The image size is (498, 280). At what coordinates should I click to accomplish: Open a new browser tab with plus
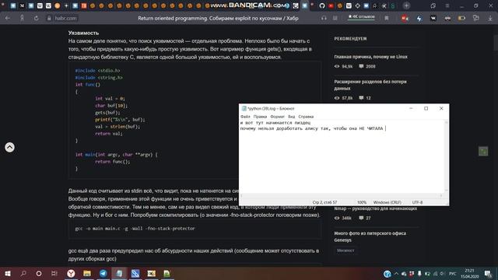(x=406, y=5)
